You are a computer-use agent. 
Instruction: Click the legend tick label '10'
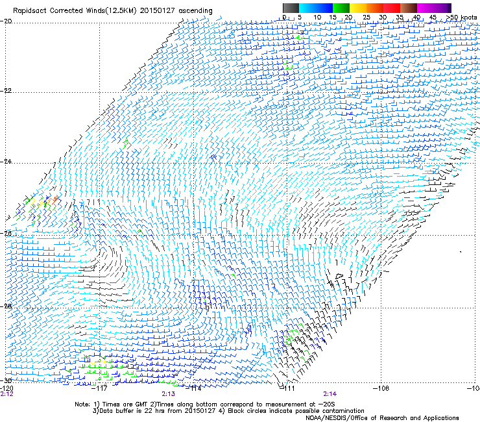(x=317, y=17)
